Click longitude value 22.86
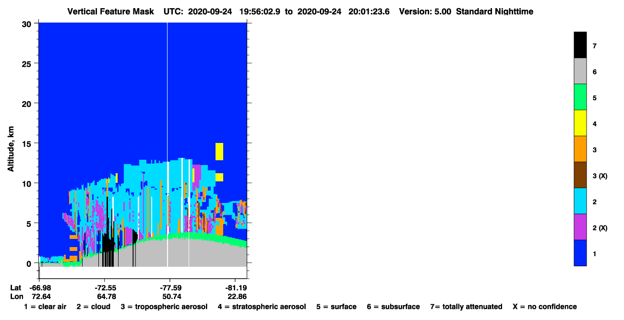Image resolution: width=624 pixels, height=320 pixels. (236, 296)
